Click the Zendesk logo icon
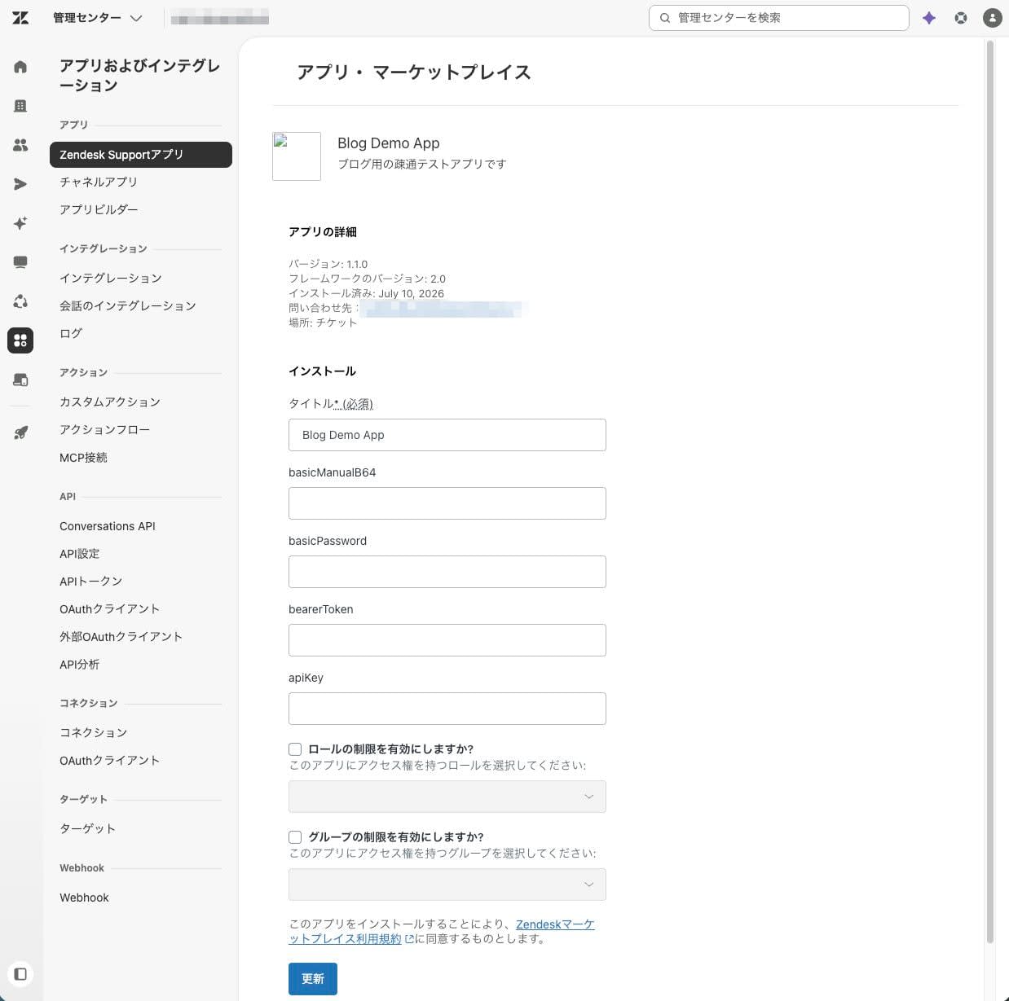The width and height of the screenshot is (1009, 1001). coord(20,18)
